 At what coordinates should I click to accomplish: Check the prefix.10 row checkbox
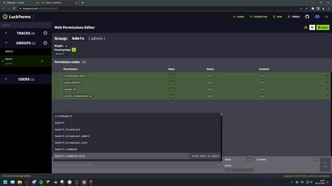(x=57, y=96)
